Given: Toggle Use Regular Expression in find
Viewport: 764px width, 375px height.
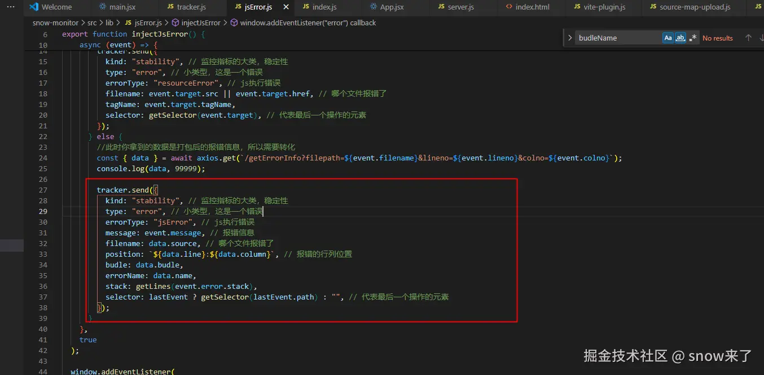Looking at the screenshot, I should [x=693, y=38].
